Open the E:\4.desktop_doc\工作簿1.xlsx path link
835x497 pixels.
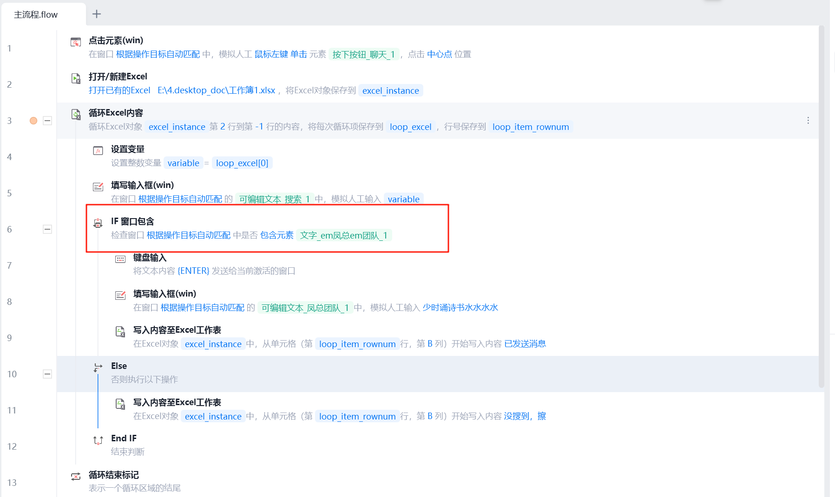pyautogui.click(x=216, y=90)
